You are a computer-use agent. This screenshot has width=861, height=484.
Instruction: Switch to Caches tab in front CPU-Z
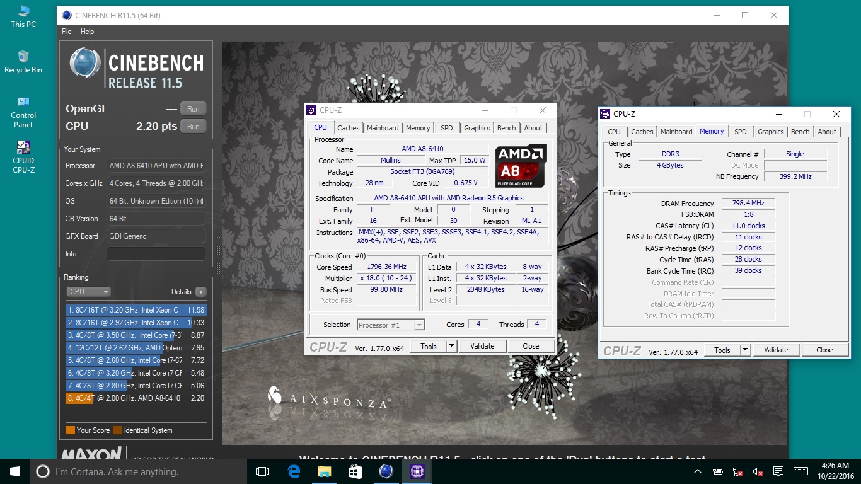tap(349, 128)
